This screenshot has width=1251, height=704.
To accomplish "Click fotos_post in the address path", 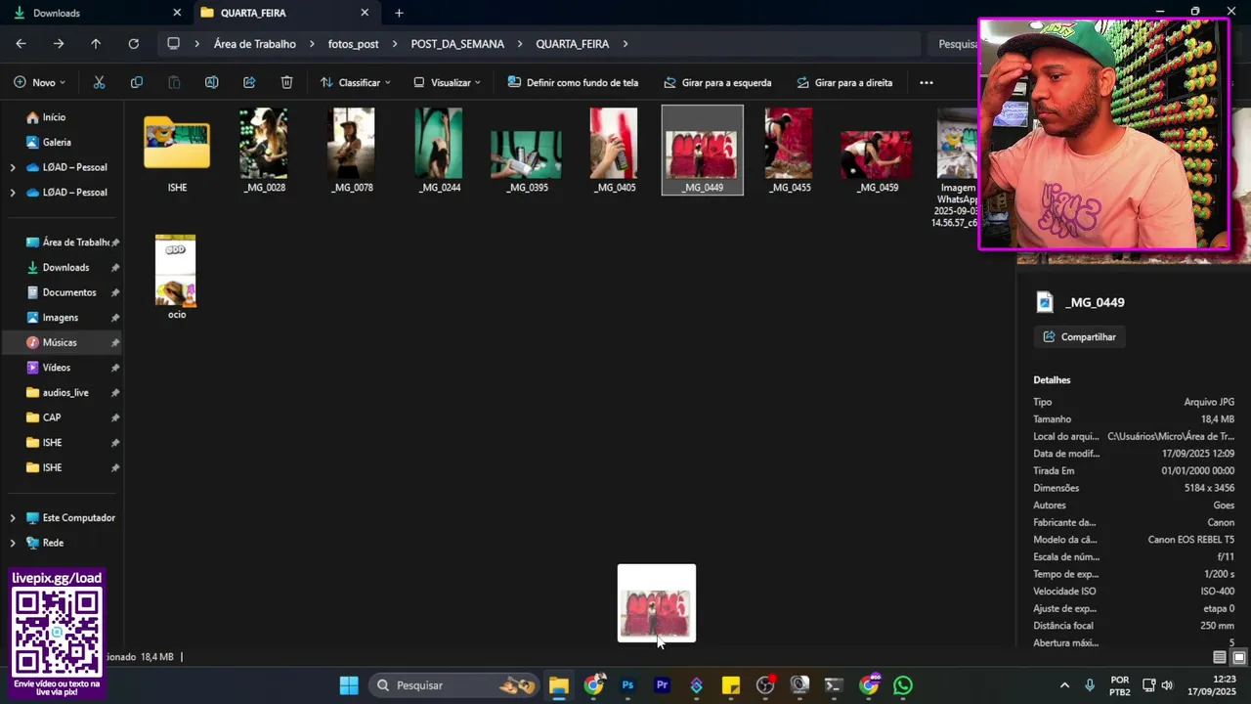I will click(353, 44).
